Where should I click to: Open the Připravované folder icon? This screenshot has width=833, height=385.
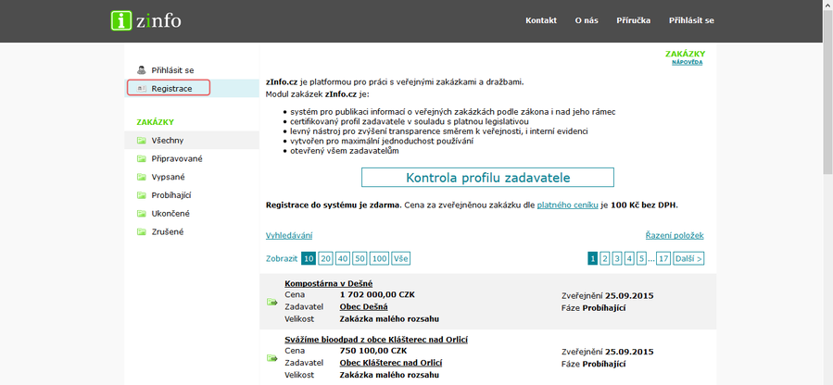tap(142, 159)
